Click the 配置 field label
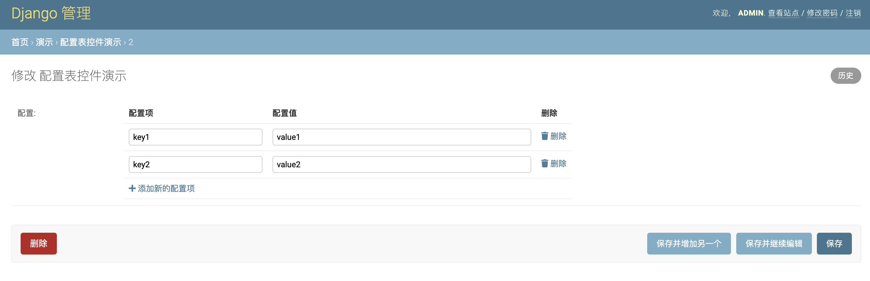This screenshot has height=281, width=870. click(26, 113)
